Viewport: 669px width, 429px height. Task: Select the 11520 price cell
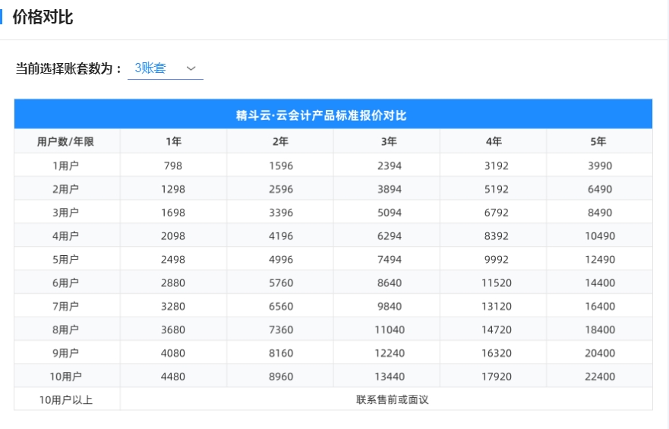[x=497, y=283]
